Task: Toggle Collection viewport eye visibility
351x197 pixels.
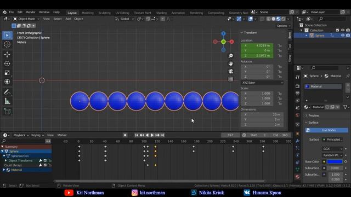Action: pyautogui.click(x=343, y=30)
